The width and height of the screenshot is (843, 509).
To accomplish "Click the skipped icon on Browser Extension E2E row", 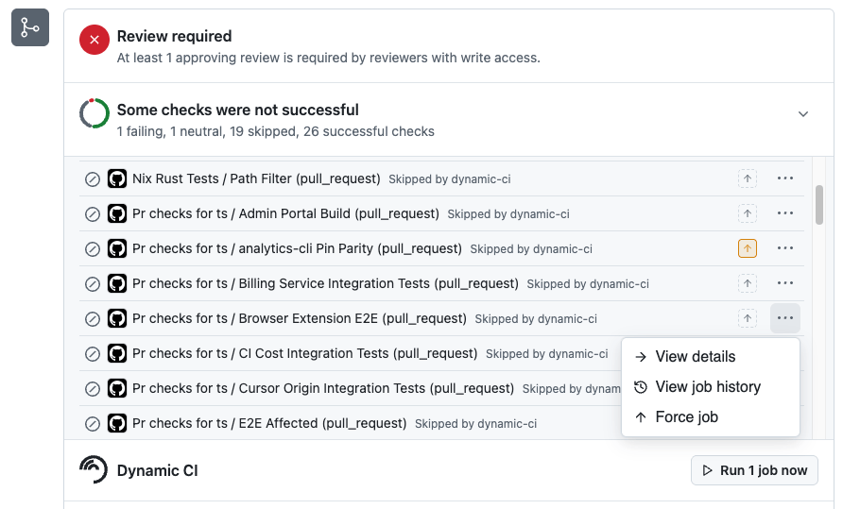I will click(x=93, y=319).
